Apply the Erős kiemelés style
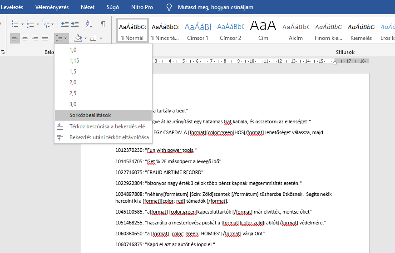 click(387, 31)
